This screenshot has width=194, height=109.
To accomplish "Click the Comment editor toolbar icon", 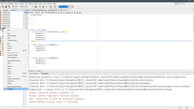I will click(78, 12).
